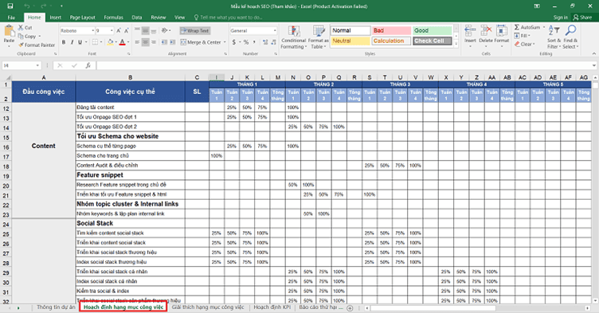Click inside the formula bar

344,66
